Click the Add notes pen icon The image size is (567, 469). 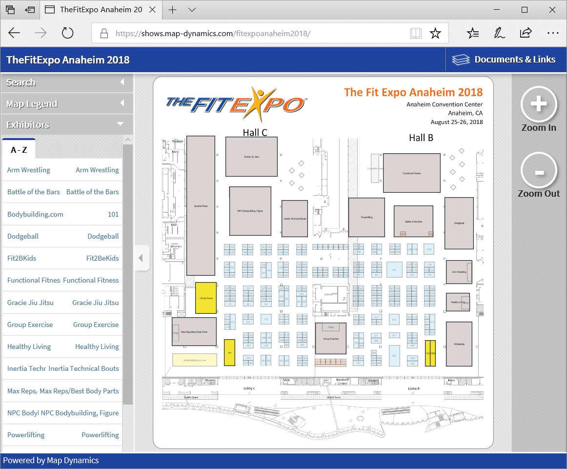(499, 33)
